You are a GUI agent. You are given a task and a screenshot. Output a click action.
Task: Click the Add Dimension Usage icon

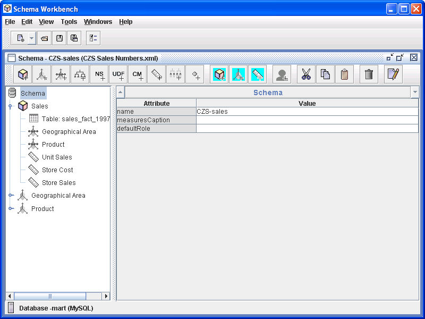point(61,74)
